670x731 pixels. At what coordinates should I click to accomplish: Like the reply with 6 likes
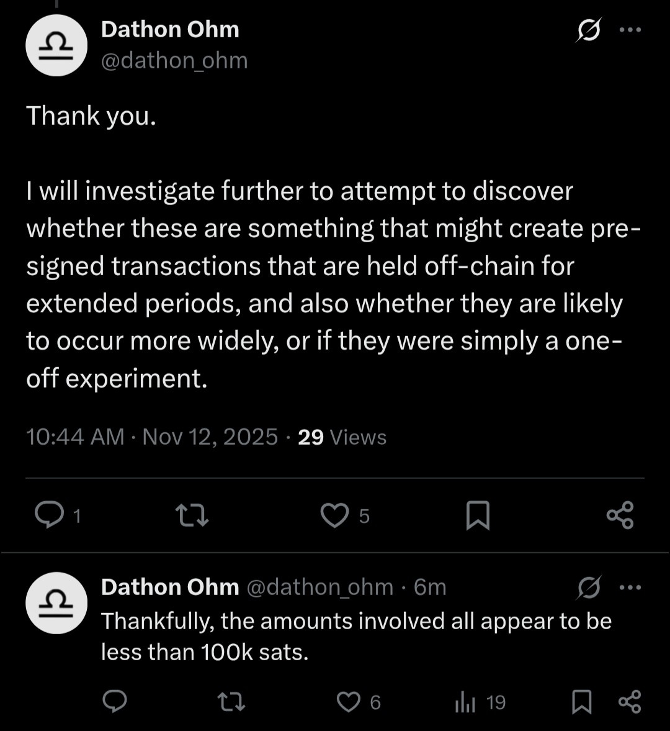click(349, 702)
